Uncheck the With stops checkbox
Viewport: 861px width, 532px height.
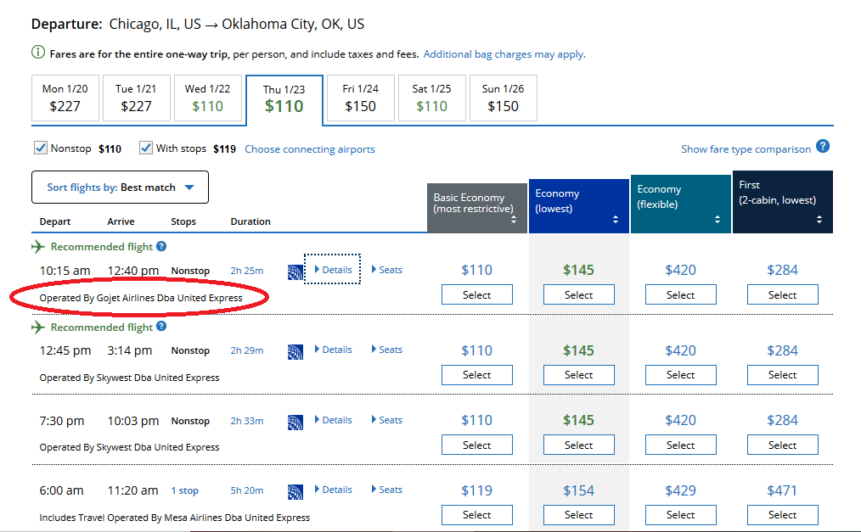(x=145, y=148)
